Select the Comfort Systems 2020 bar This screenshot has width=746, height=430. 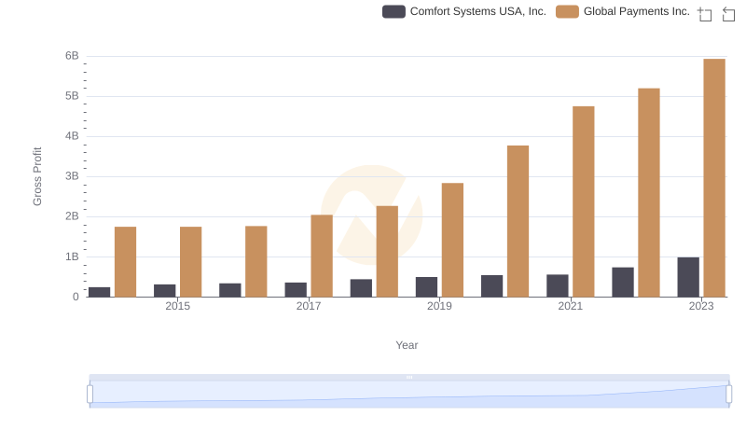(x=491, y=285)
